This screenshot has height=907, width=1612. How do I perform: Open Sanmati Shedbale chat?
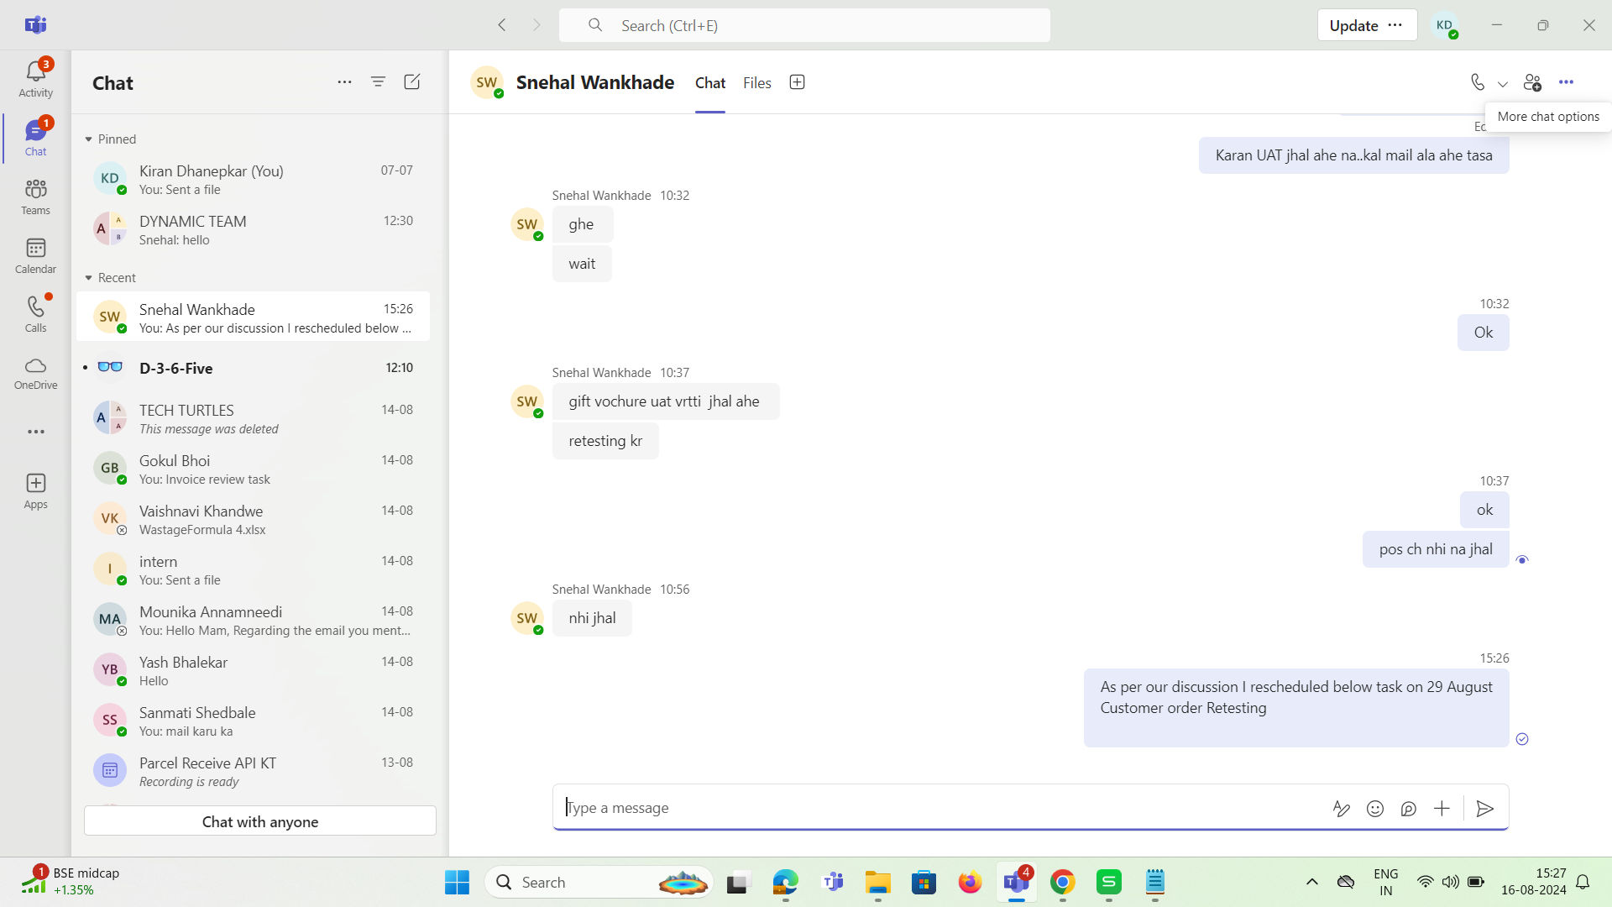pyautogui.click(x=253, y=721)
